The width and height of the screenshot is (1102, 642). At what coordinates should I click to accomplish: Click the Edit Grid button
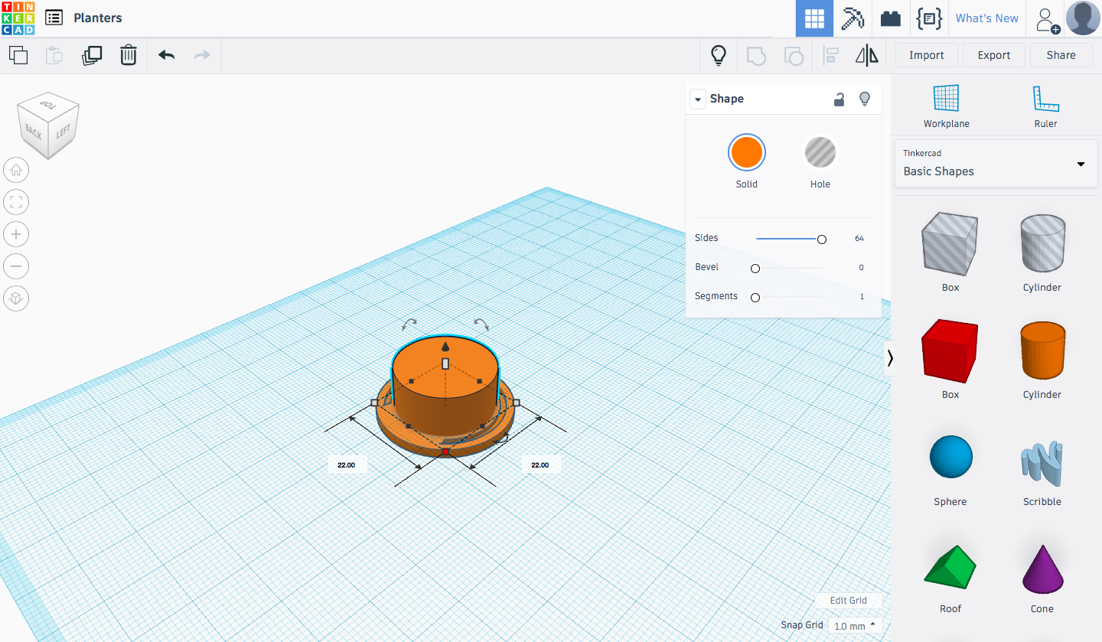click(x=849, y=601)
